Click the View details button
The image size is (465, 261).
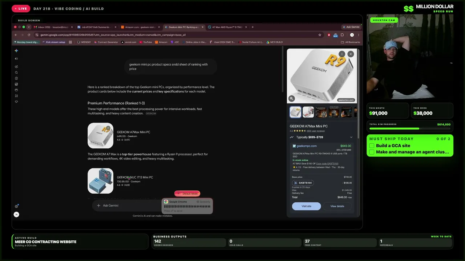[337, 206]
